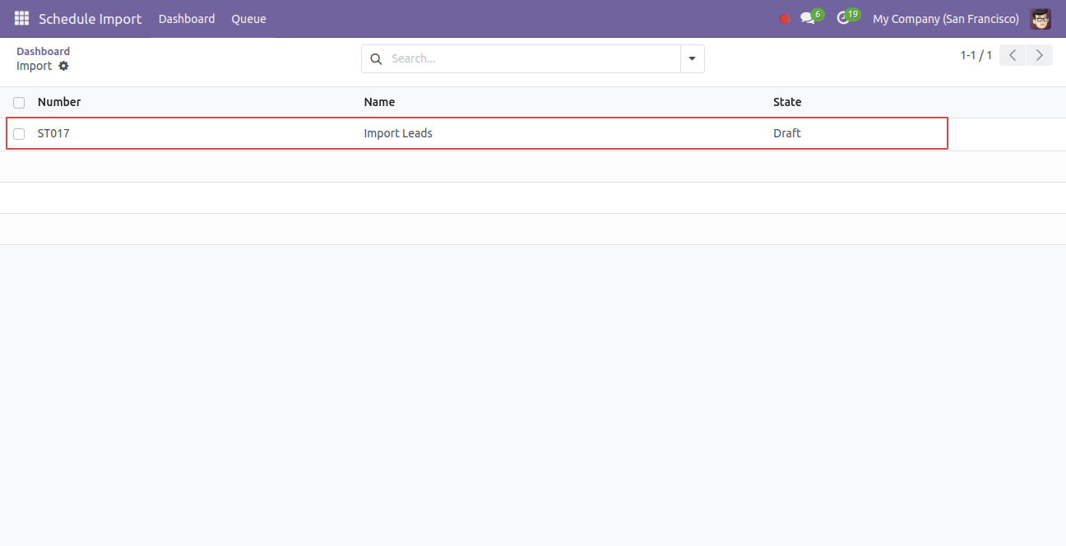Open My Company (San Francisco) company switcher
Screen dimensions: 1066x546
[946, 18]
